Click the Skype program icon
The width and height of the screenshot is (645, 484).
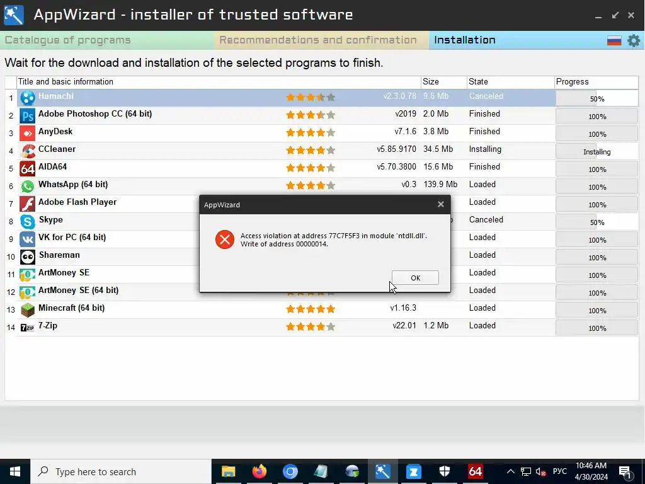coord(28,222)
